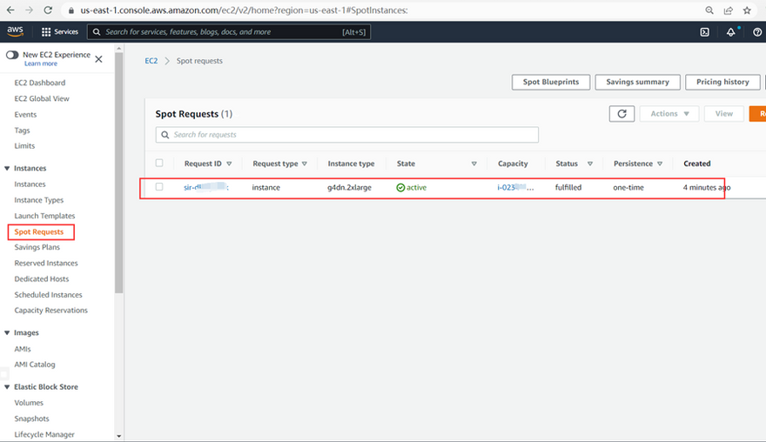Go to Launch Templates in sidebar

point(44,216)
